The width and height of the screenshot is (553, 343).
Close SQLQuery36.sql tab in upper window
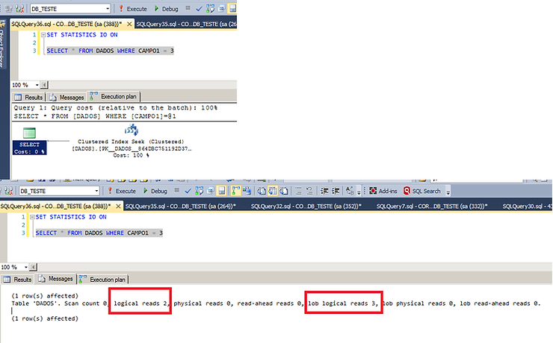(x=129, y=24)
